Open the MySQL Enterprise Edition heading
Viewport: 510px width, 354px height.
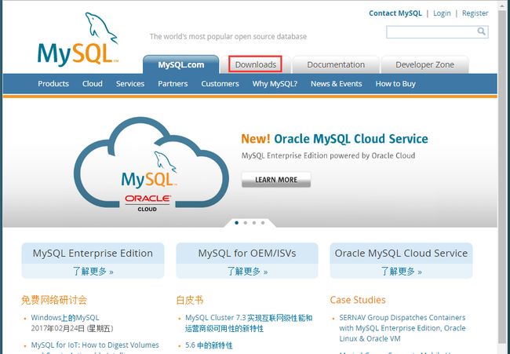[93, 253]
